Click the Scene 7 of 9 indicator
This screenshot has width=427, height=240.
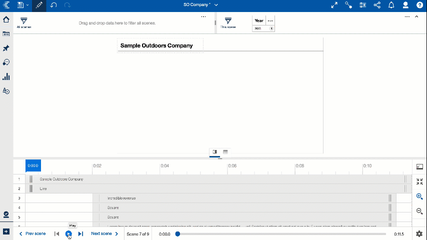click(x=138, y=234)
